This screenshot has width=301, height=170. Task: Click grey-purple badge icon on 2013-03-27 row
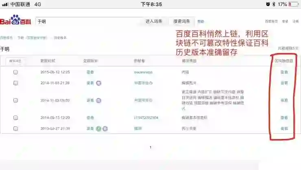click(x=105, y=129)
